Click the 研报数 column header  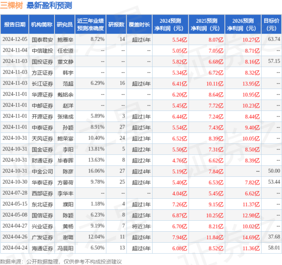(116, 24)
